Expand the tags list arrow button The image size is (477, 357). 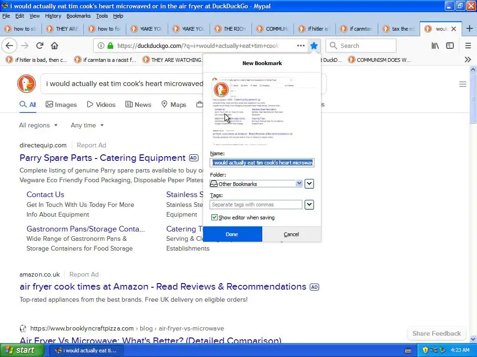click(309, 205)
